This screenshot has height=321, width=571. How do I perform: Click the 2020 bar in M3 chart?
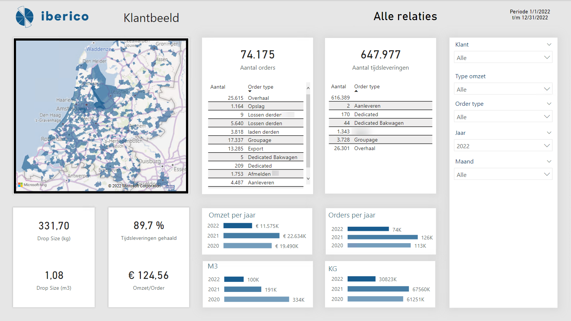pyautogui.click(x=257, y=299)
